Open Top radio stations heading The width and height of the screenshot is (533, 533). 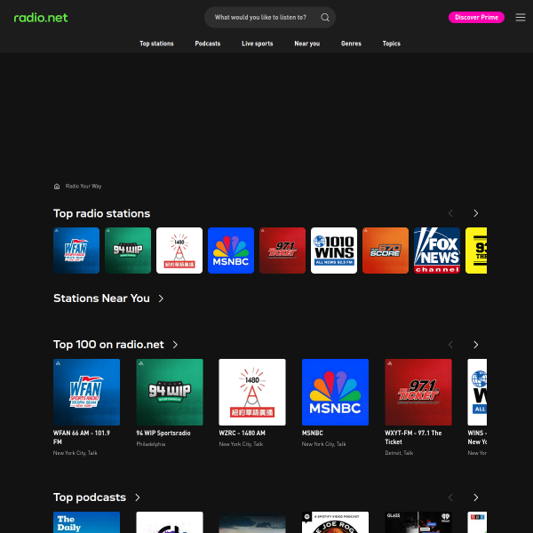[x=101, y=213]
